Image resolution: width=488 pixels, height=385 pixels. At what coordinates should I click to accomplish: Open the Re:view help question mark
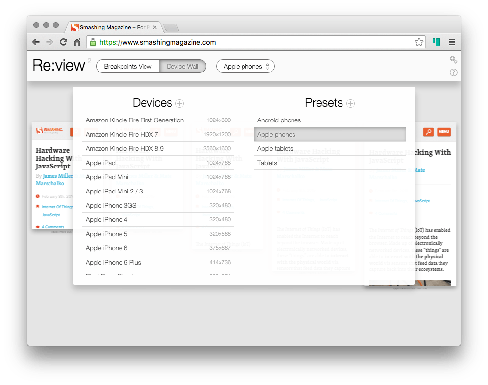453,72
